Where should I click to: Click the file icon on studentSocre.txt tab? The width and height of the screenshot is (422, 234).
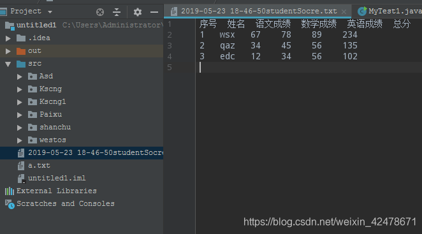(174, 11)
